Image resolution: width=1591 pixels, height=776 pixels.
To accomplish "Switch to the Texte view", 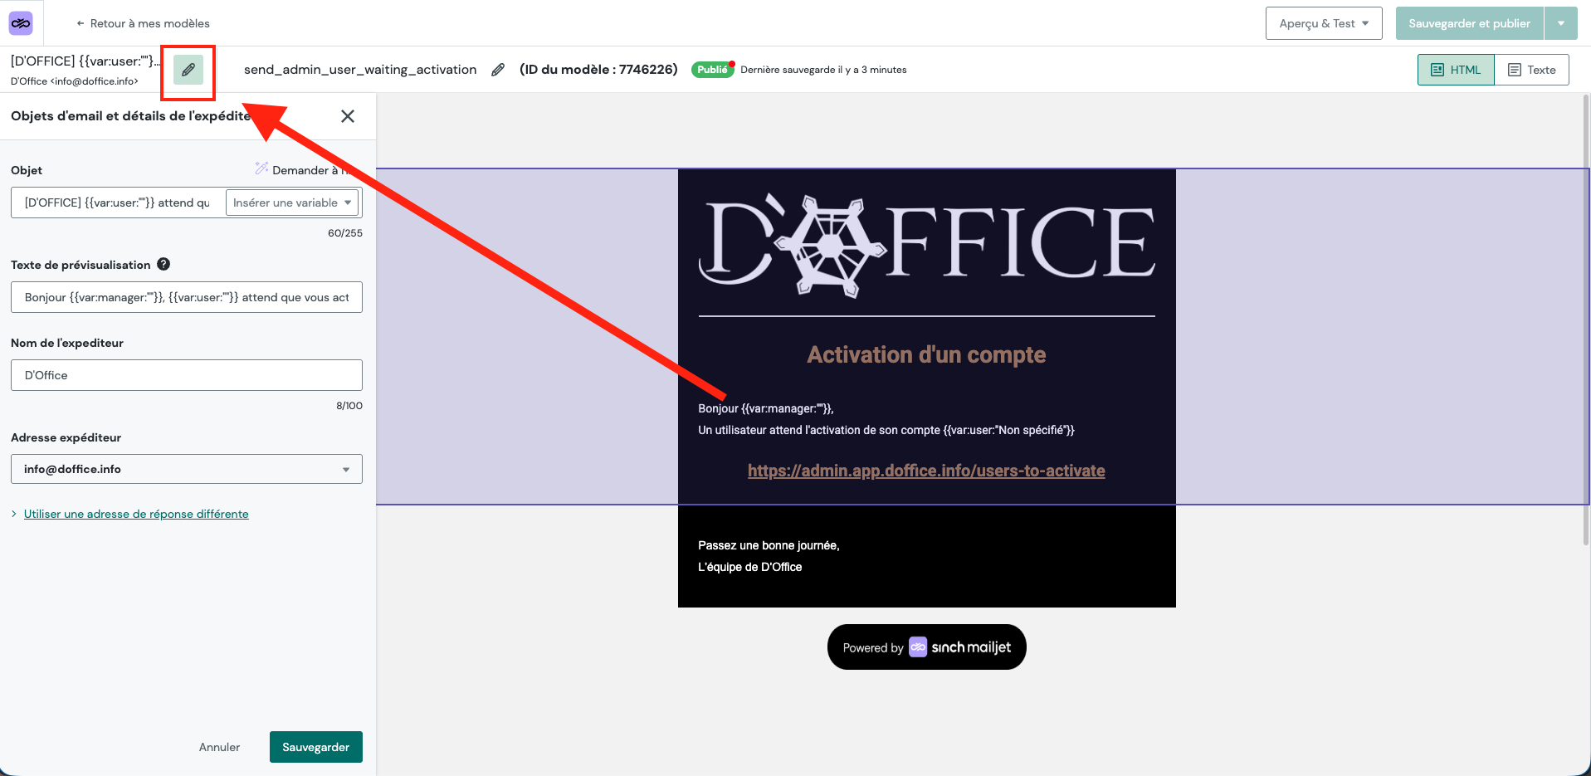I will [1532, 70].
